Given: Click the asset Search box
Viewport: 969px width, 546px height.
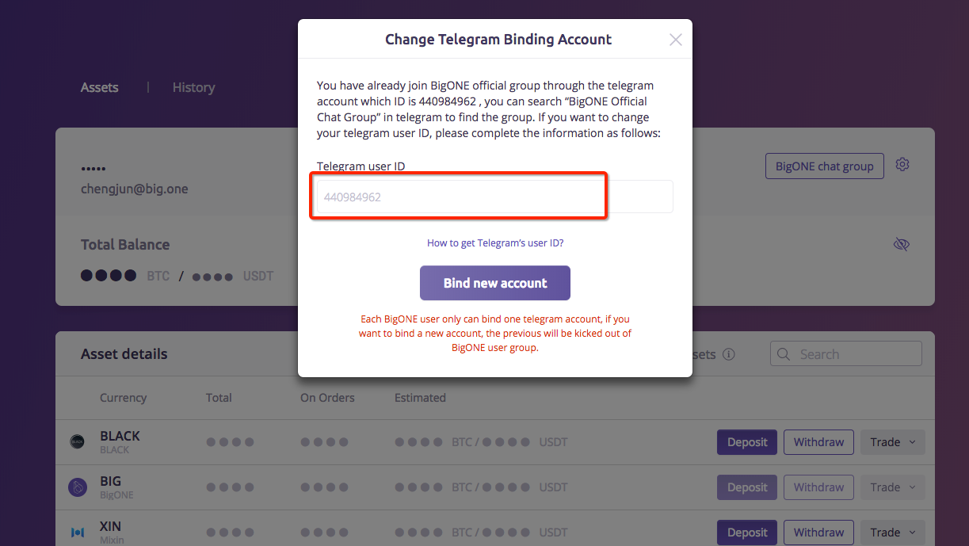Looking at the screenshot, I should pyautogui.click(x=846, y=354).
